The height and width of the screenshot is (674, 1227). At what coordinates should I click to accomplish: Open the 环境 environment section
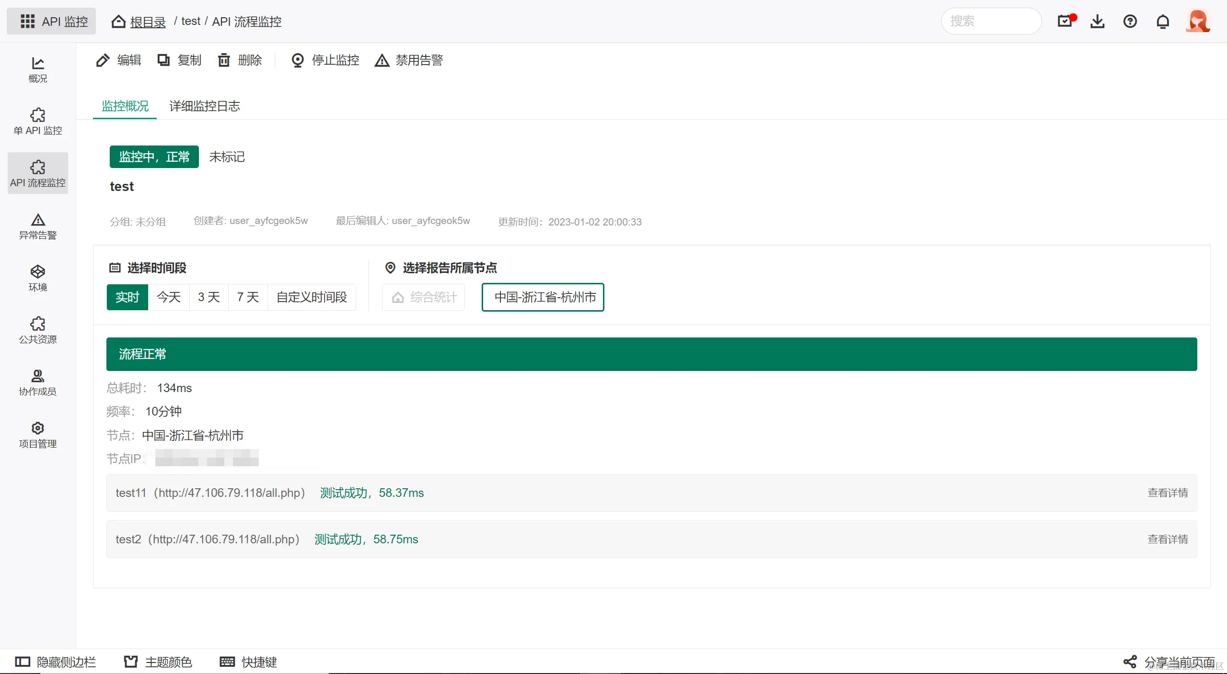click(37, 278)
